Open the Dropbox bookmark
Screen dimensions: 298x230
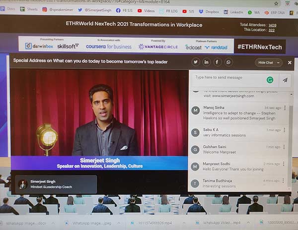(x=209, y=12)
